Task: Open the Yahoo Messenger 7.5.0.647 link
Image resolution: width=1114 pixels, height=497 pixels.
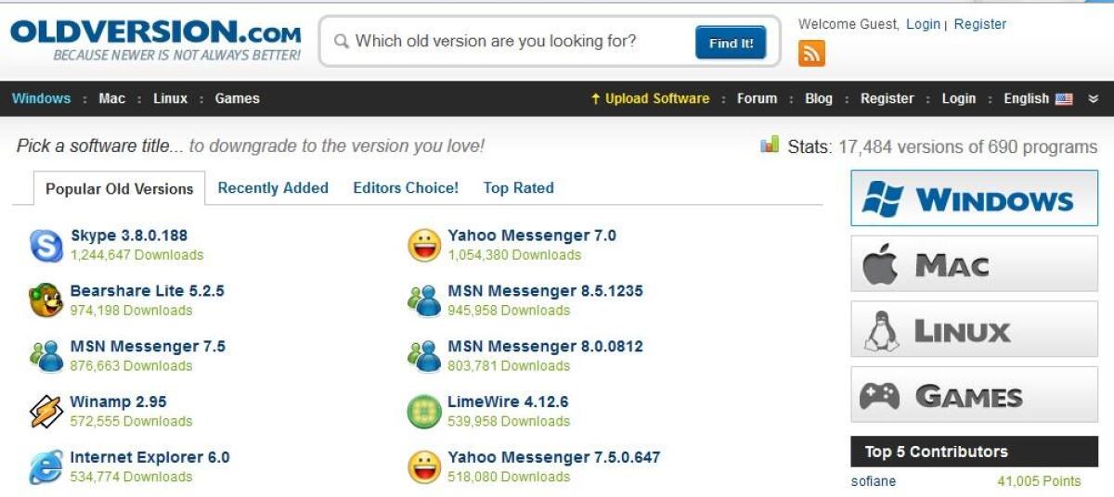Action: tap(554, 458)
